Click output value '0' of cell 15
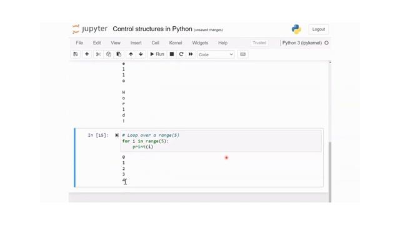This screenshot has width=400, height=225. 124,157
